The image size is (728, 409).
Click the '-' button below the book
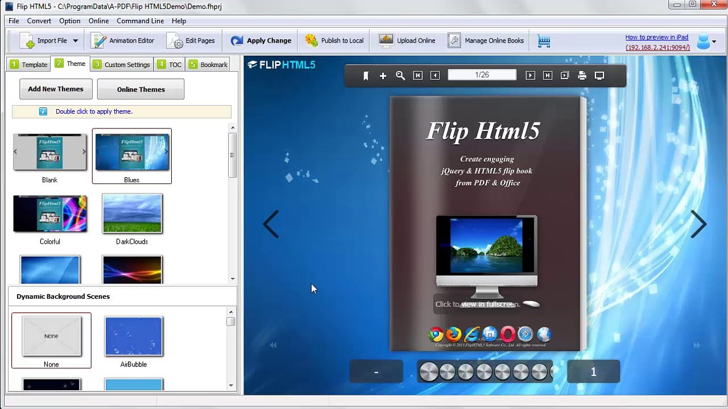[376, 372]
